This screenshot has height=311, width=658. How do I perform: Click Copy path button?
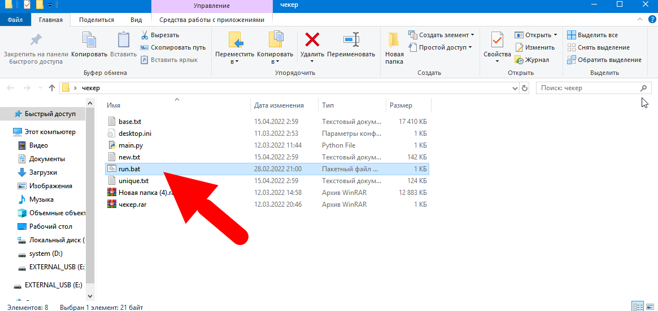[173, 47]
